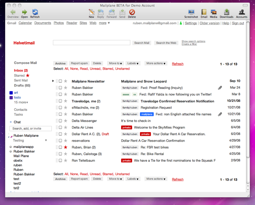
Task: Click the Sign out link
Action: [238, 23]
